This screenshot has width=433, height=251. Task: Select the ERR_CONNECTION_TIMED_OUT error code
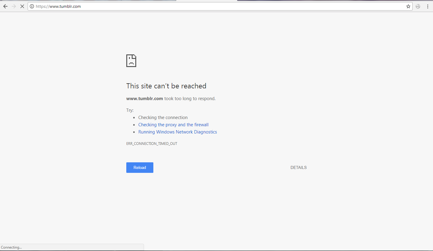(x=152, y=144)
